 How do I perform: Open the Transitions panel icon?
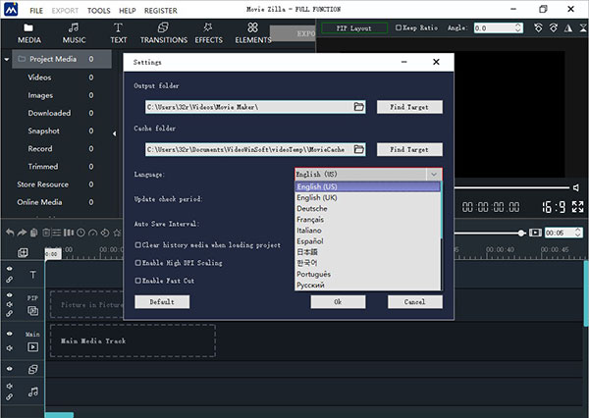163,33
